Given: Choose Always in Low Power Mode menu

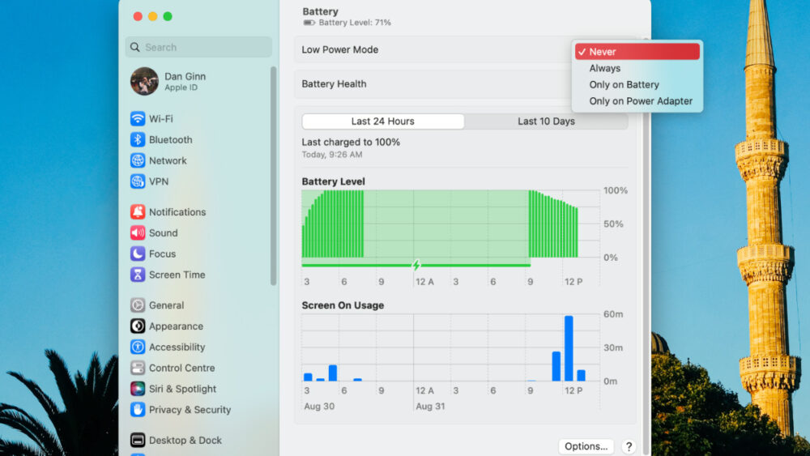Looking at the screenshot, I should coord(637,68).
